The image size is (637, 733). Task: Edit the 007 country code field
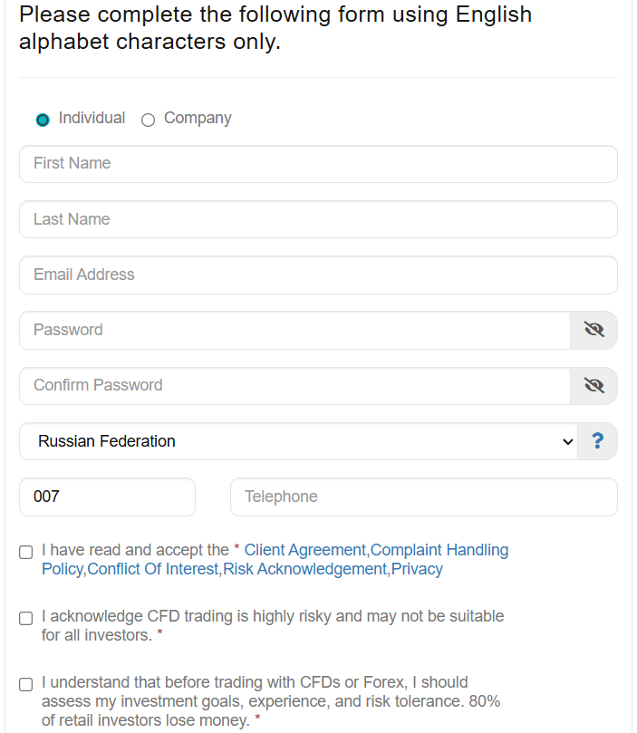[107, 497]
